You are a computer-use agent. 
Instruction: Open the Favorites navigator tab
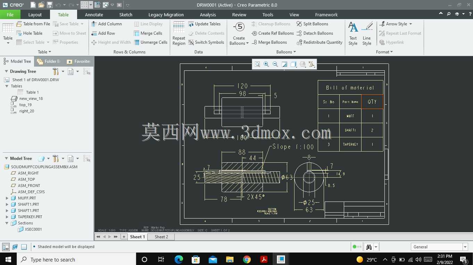[79, 61]
